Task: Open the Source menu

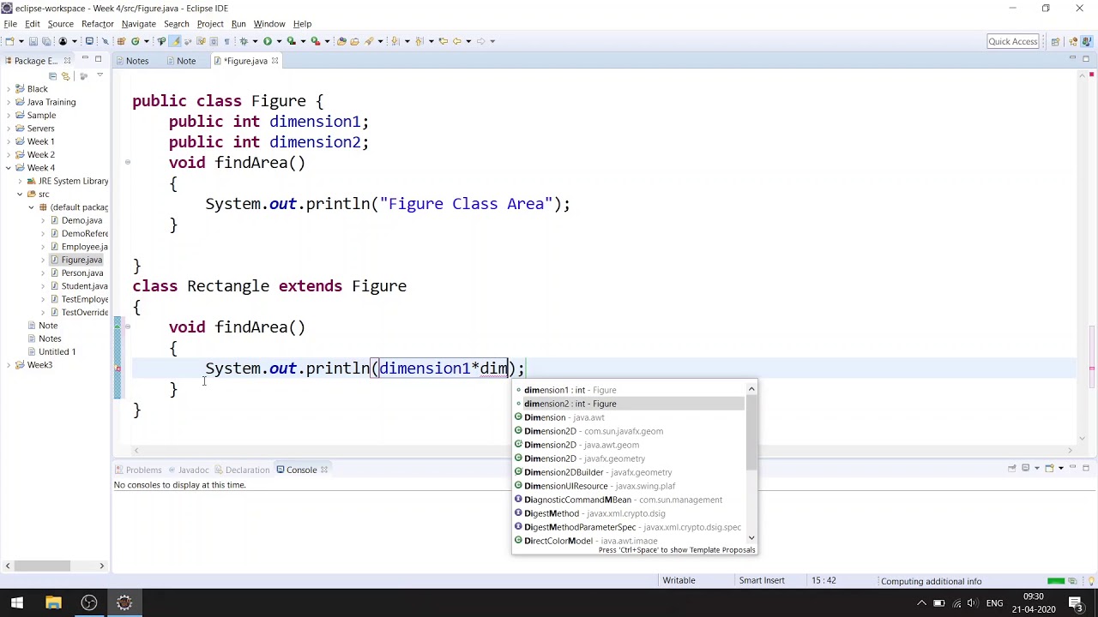Action: pos(60,24)
